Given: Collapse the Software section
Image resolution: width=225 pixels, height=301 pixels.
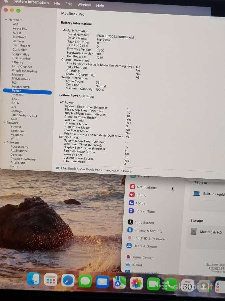Looking at the screenshot, I should tap(4, 142).
